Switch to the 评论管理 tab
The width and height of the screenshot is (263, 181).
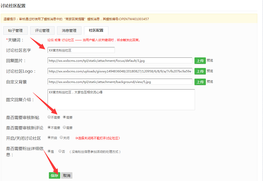42,30
